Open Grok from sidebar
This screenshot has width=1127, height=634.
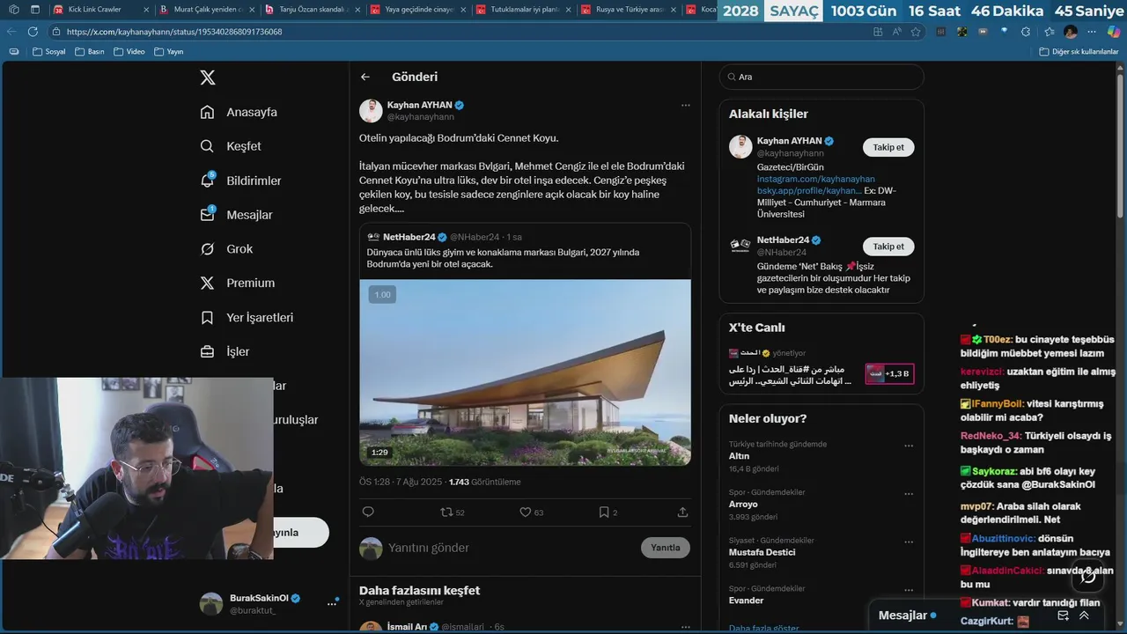coord(226,249)
